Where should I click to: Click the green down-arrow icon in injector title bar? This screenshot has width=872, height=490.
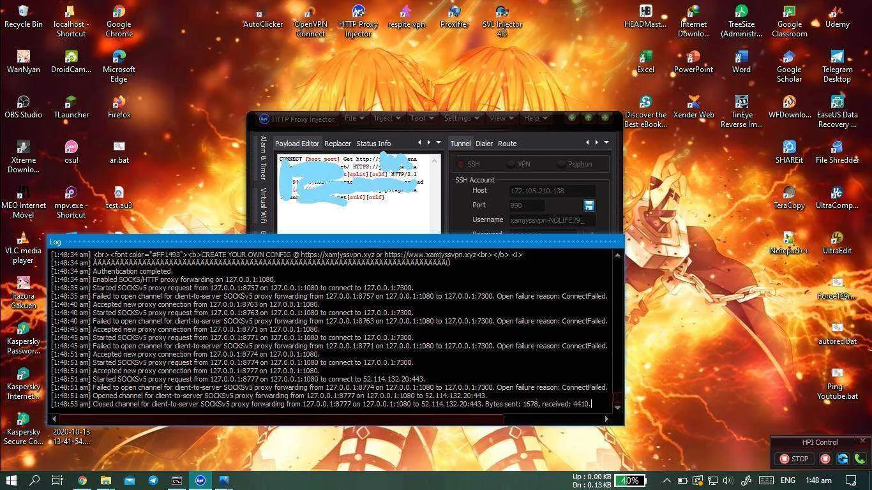pos(571,117)
